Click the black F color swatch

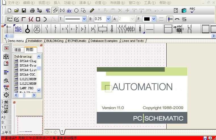(147, 19)
